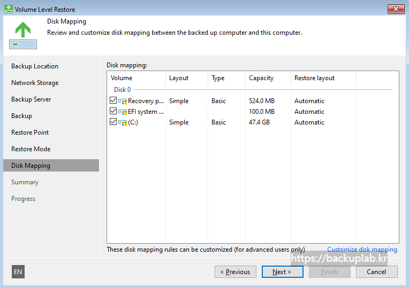Click the Next button
This screenshot has height=288, width=409.
(283, 272)
